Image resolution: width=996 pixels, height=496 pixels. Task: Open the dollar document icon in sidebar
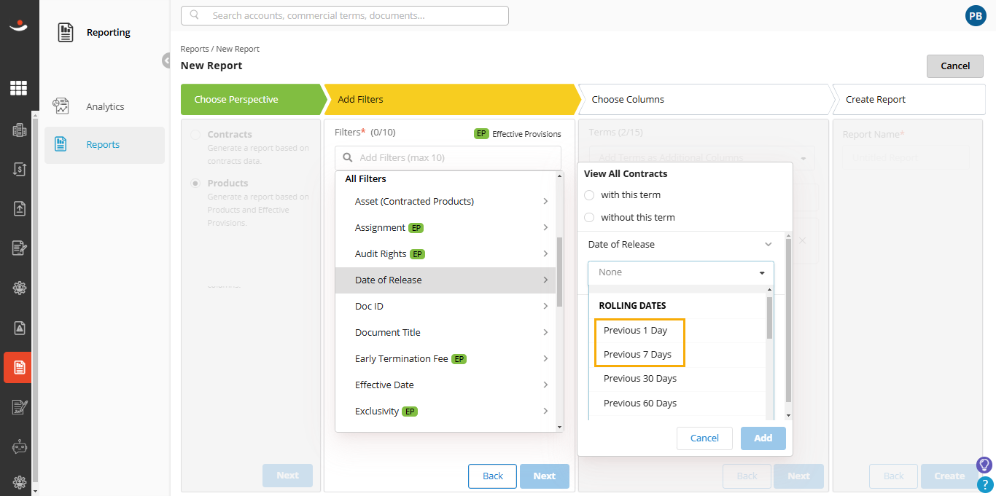19,169
